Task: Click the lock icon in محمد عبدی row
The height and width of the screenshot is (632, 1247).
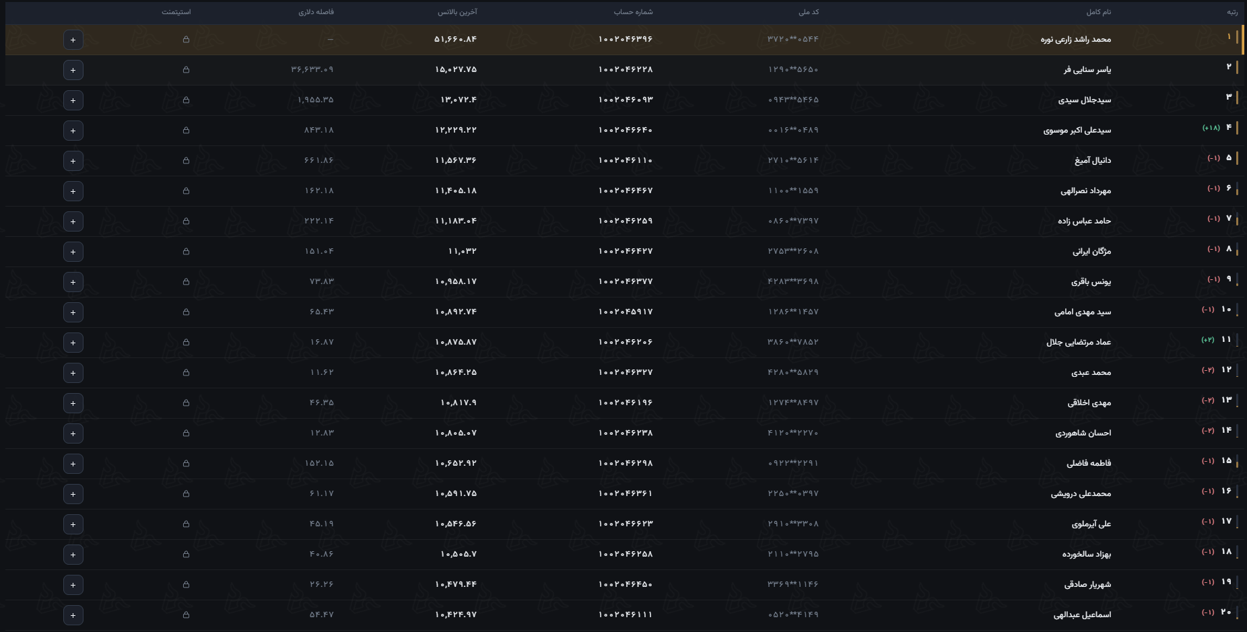Action: pos(186,373)
